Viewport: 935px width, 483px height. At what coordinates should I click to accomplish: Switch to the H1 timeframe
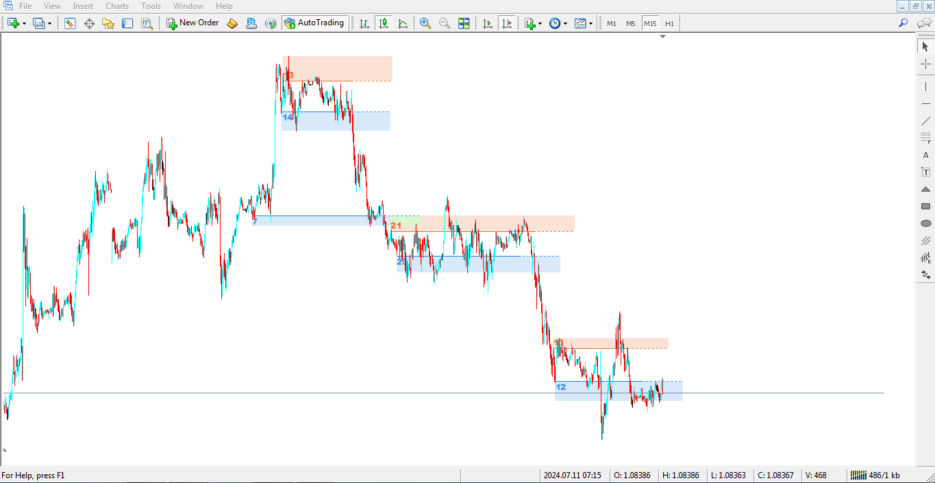pyautogui.click(x=669, y=23)
